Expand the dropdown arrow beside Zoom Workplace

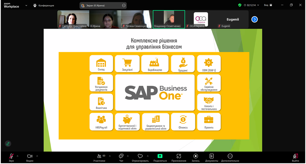[x=26, y=5]
